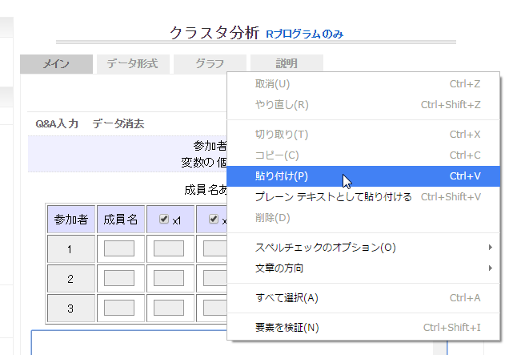Open the 説明 tab
The height and width of the screenshot is (355, 509).
[287, 63]
